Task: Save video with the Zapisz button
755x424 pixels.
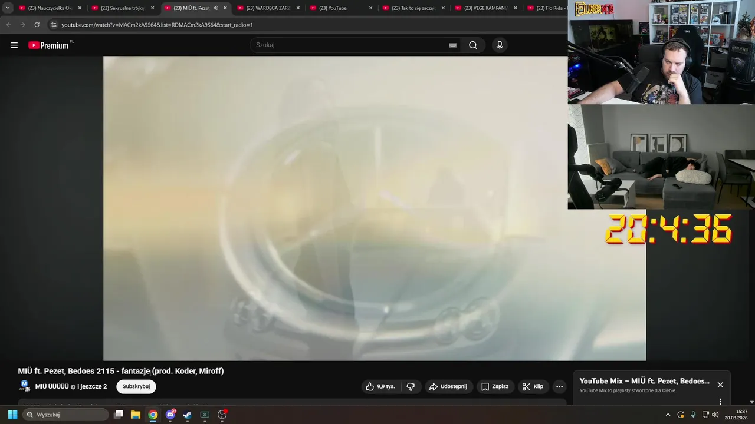Action: [x=495, y=386]
